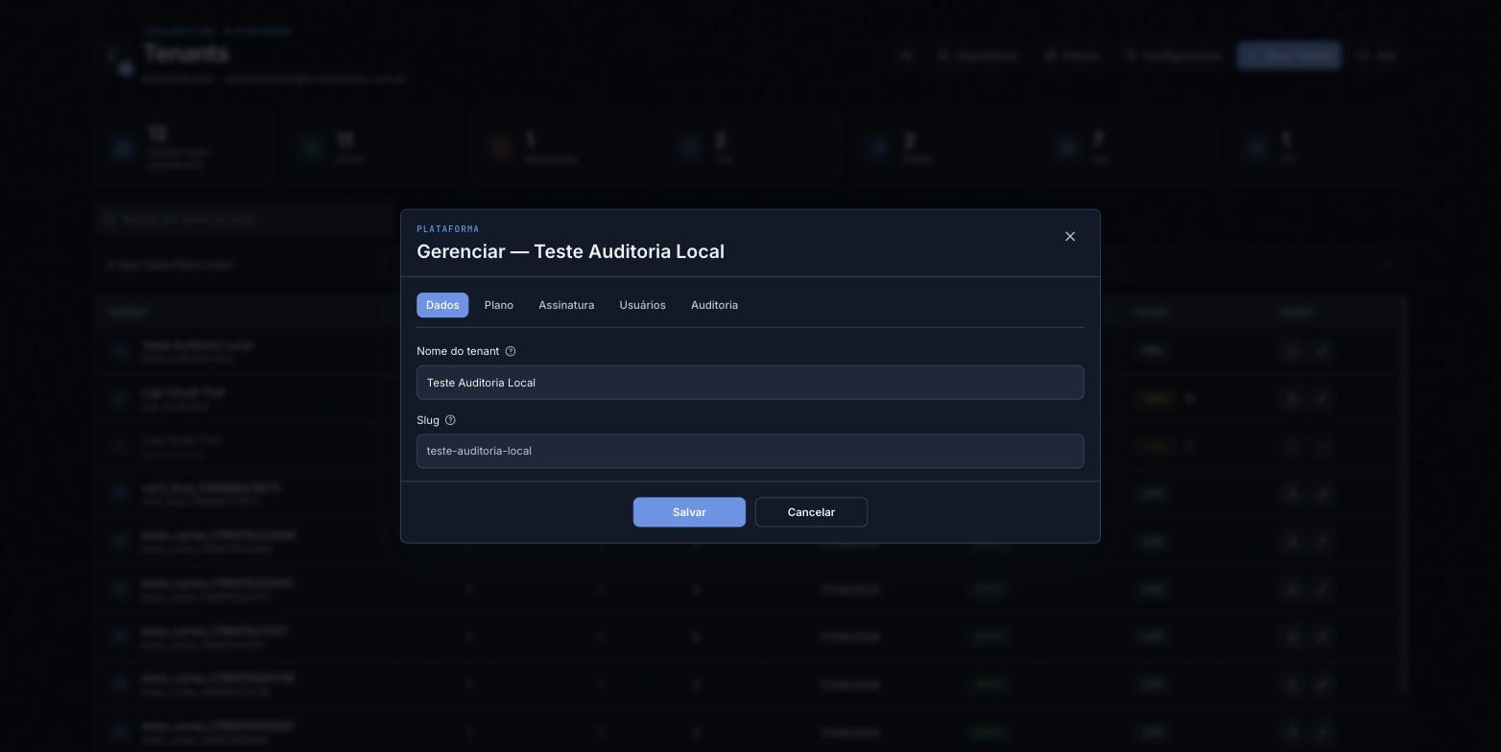The image size is (1501, 752).
Task: Go to the Usuários tab
Action: (643, 305)
